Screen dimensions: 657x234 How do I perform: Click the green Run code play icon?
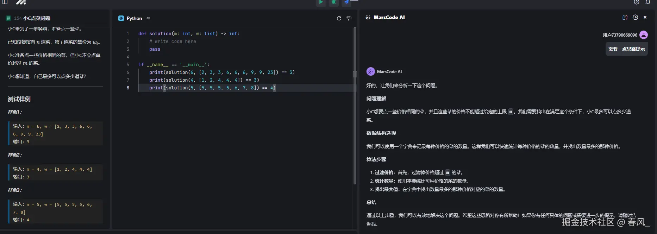(x=321, y=2)
